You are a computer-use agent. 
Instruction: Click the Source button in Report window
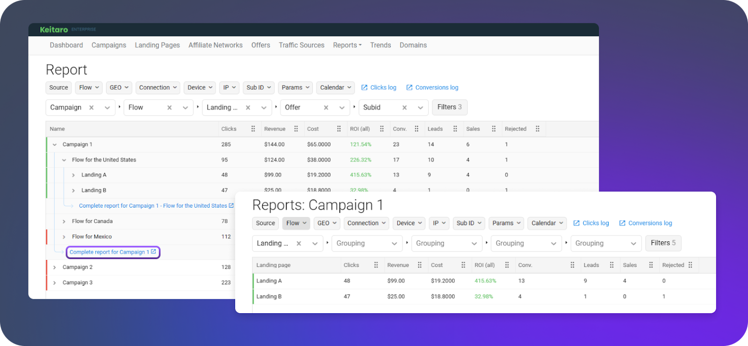coord(59,87)
